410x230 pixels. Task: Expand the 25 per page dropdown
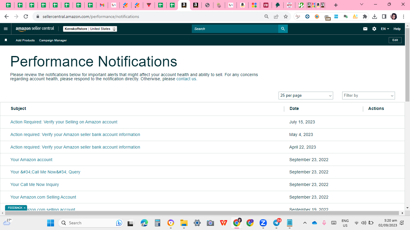pyautogui.click(x=306, y=96)
